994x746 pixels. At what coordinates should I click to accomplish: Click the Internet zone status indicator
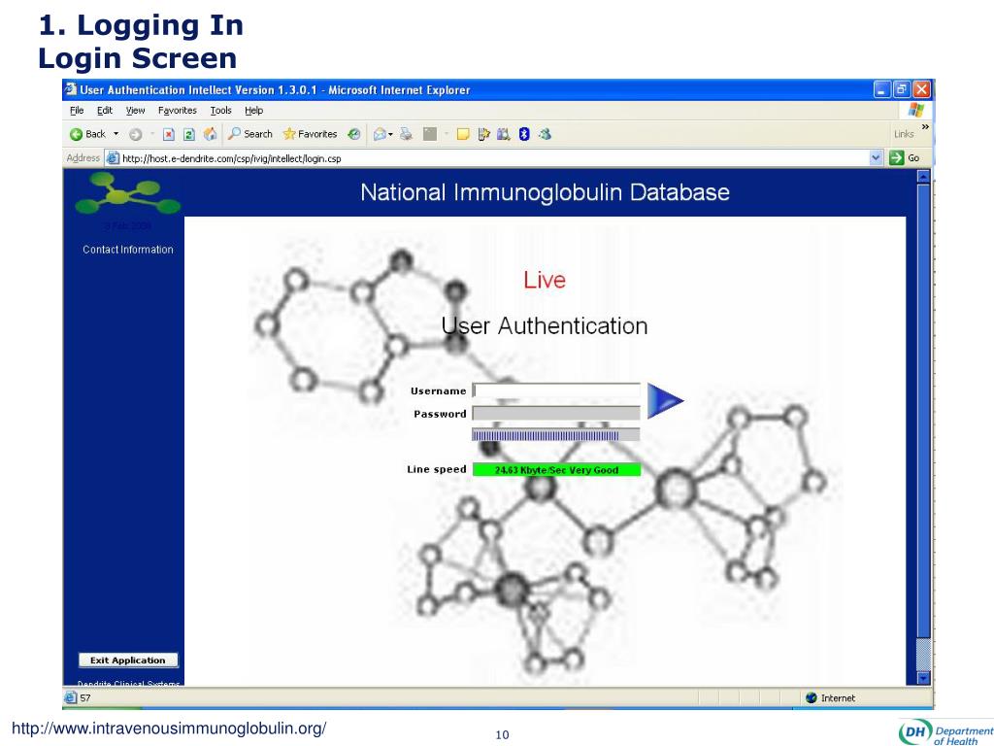(831, 697)
